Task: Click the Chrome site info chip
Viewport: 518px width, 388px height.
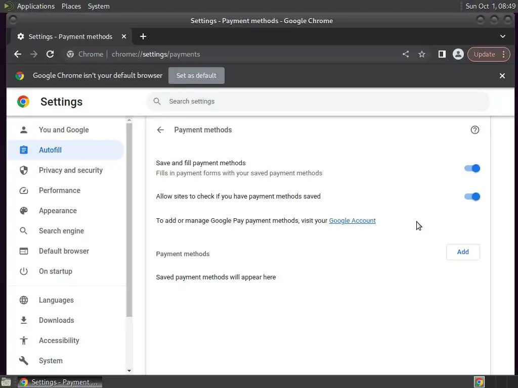Action: [85, 54]
